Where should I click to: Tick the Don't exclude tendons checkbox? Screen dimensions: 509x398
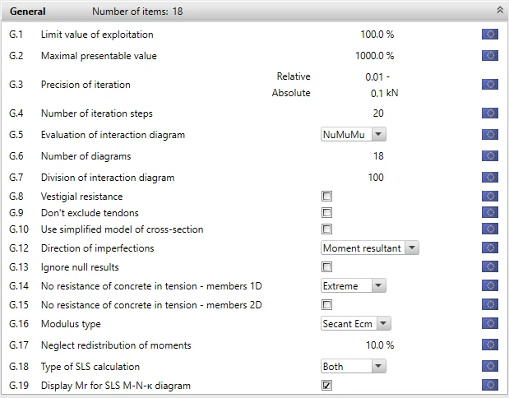(x=326, y=213)
